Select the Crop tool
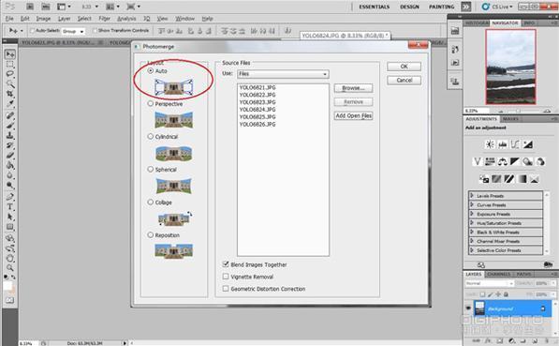Screen dimensions: 559x346 click(9, 94)
